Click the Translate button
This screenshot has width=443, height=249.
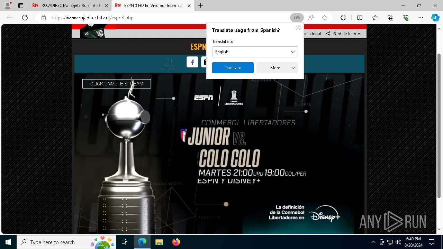[233, 68]
